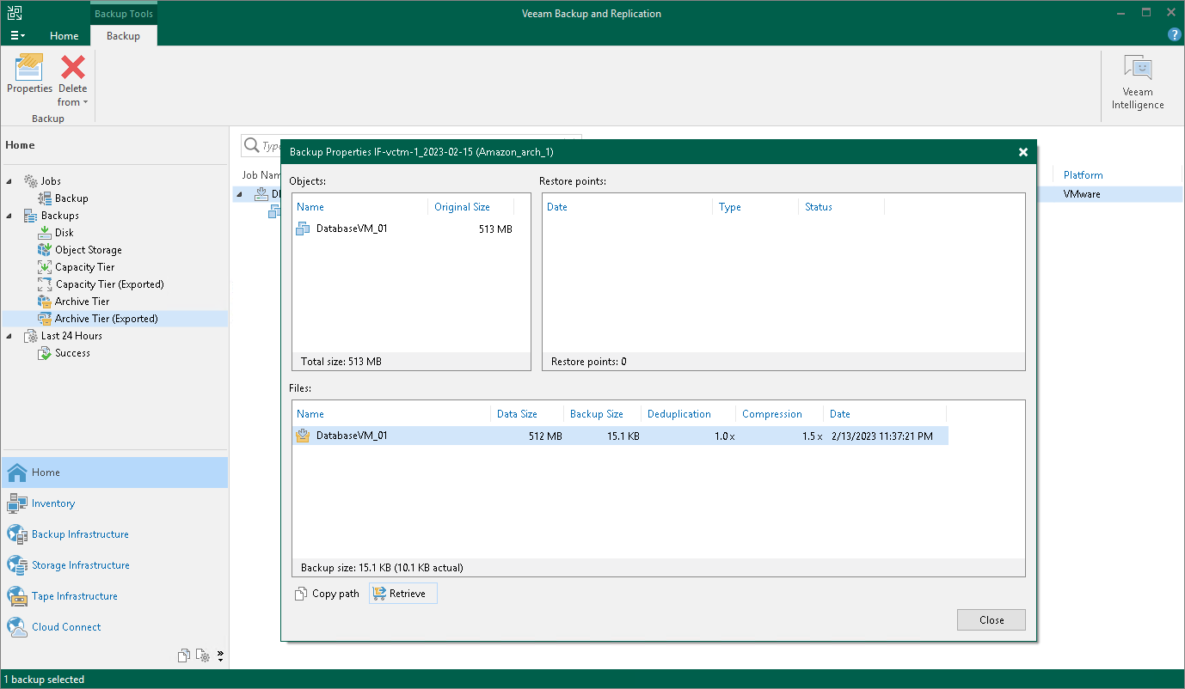Click the Backup Tools contextual tab
The width and height of the screenshot is (1185, 689).
(123, 13)
